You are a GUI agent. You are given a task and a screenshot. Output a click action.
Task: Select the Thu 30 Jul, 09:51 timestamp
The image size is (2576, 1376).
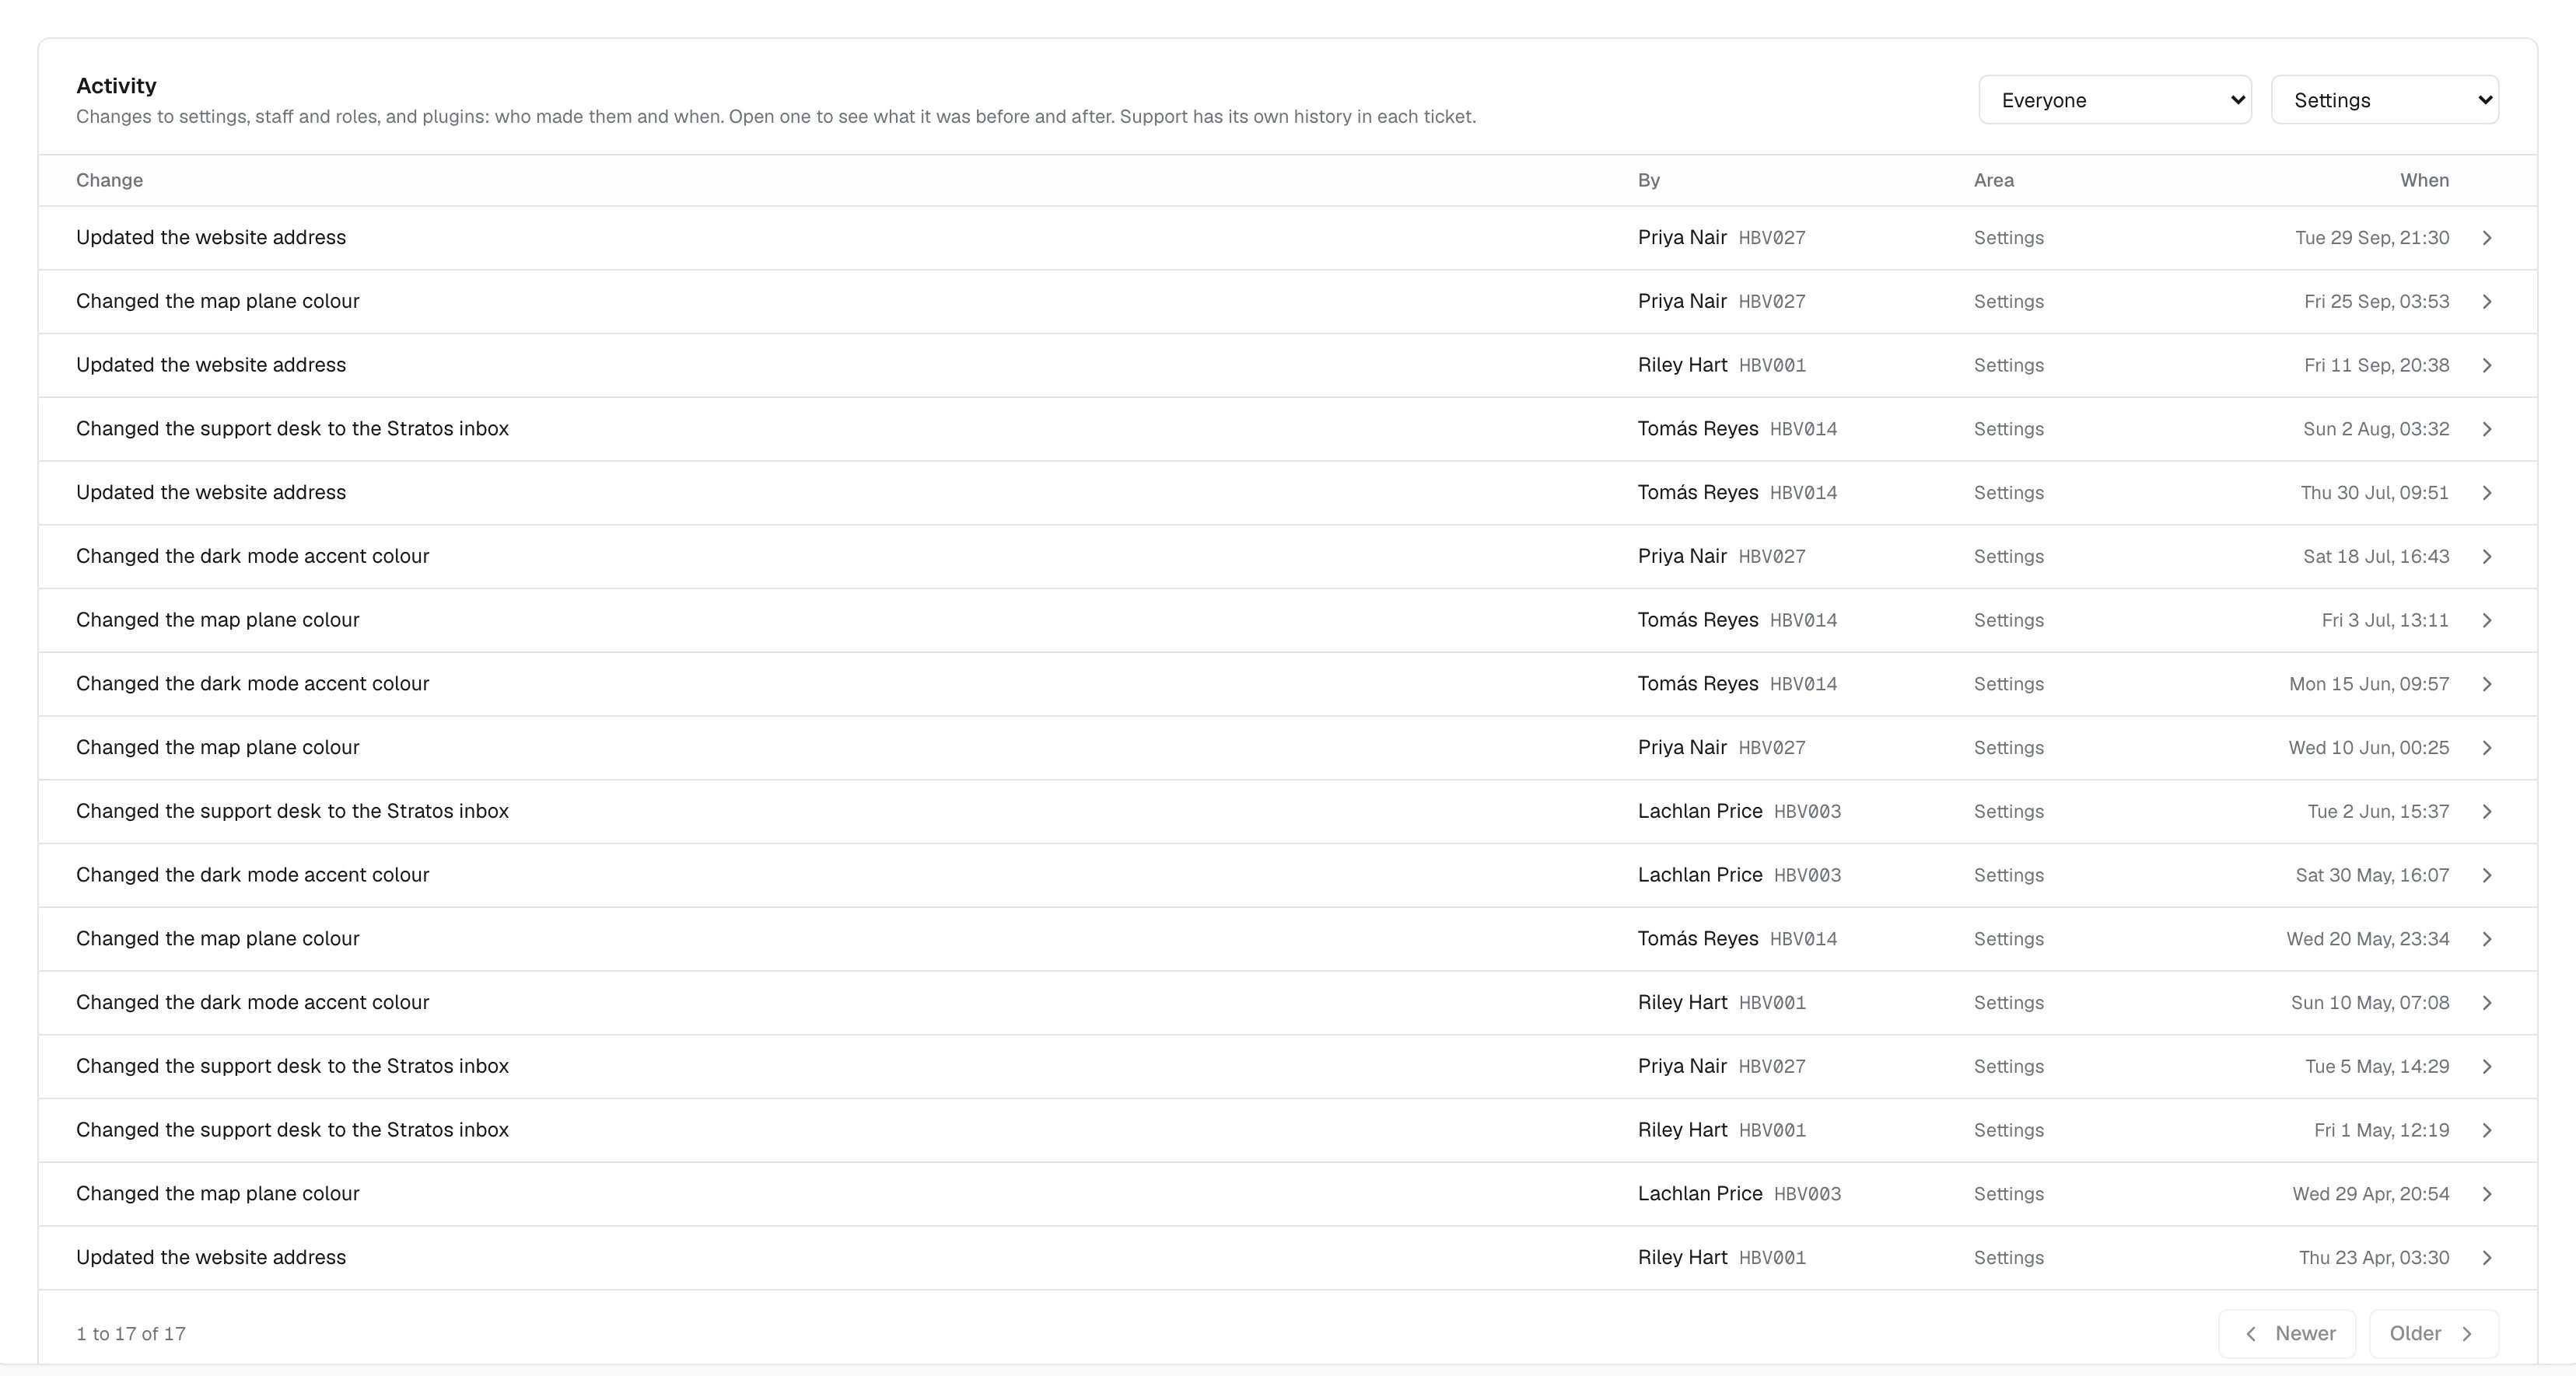tap(2375, 493)
